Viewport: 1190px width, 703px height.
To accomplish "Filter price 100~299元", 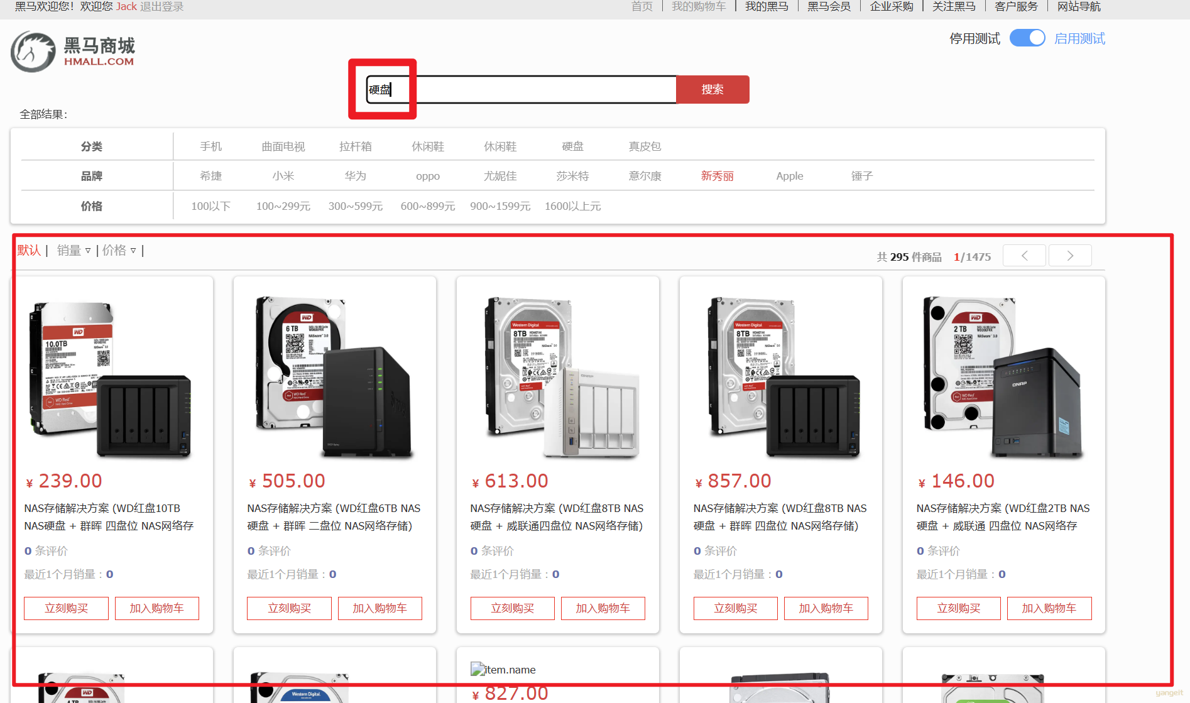I will [283, 206].
